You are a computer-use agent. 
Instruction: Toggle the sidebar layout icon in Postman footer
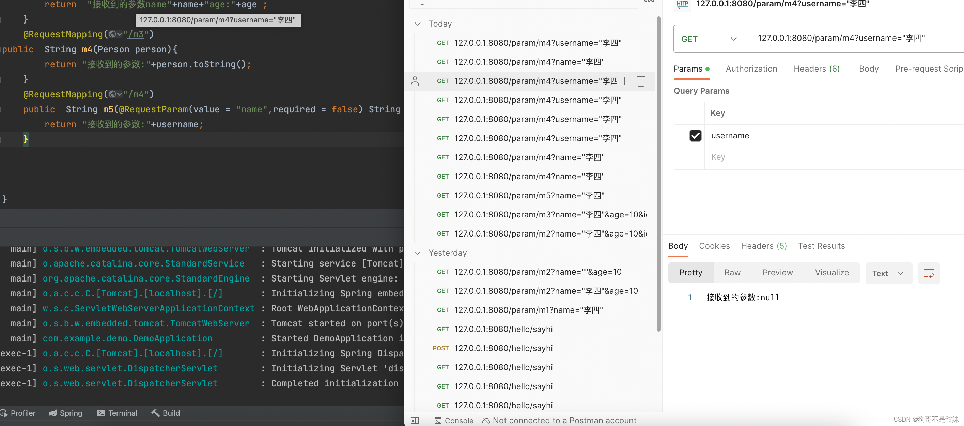[x=415, y=421]
